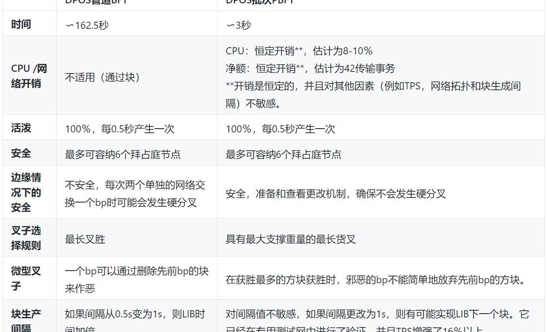Image resolution: width=547 pixels, height=332 pixels.
Task: Click the 不安全 hard fork description cell
Action: pos(135,194)
